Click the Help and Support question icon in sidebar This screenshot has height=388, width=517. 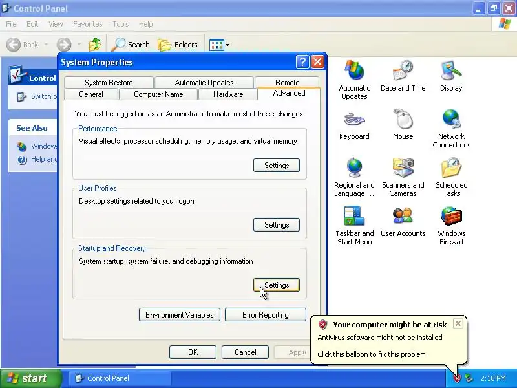(x=22, y=160)
